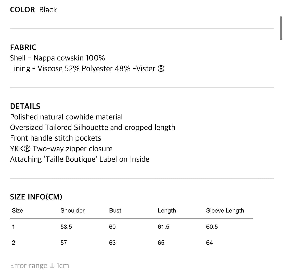
Task: Click Front handle stitch pockets line
Action: [56, 138]
